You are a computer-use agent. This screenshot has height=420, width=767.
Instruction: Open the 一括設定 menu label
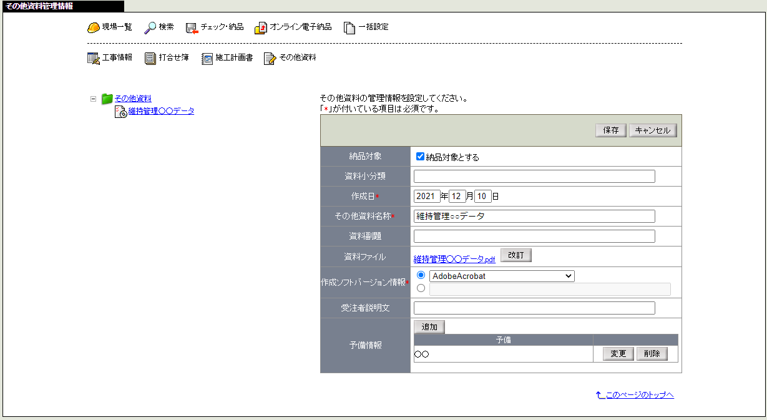point(373,27)
